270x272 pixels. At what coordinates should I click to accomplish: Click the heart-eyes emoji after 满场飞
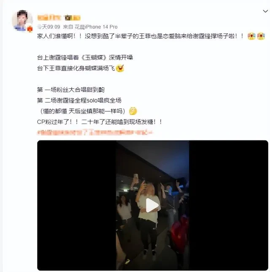(x=120, y=68)
